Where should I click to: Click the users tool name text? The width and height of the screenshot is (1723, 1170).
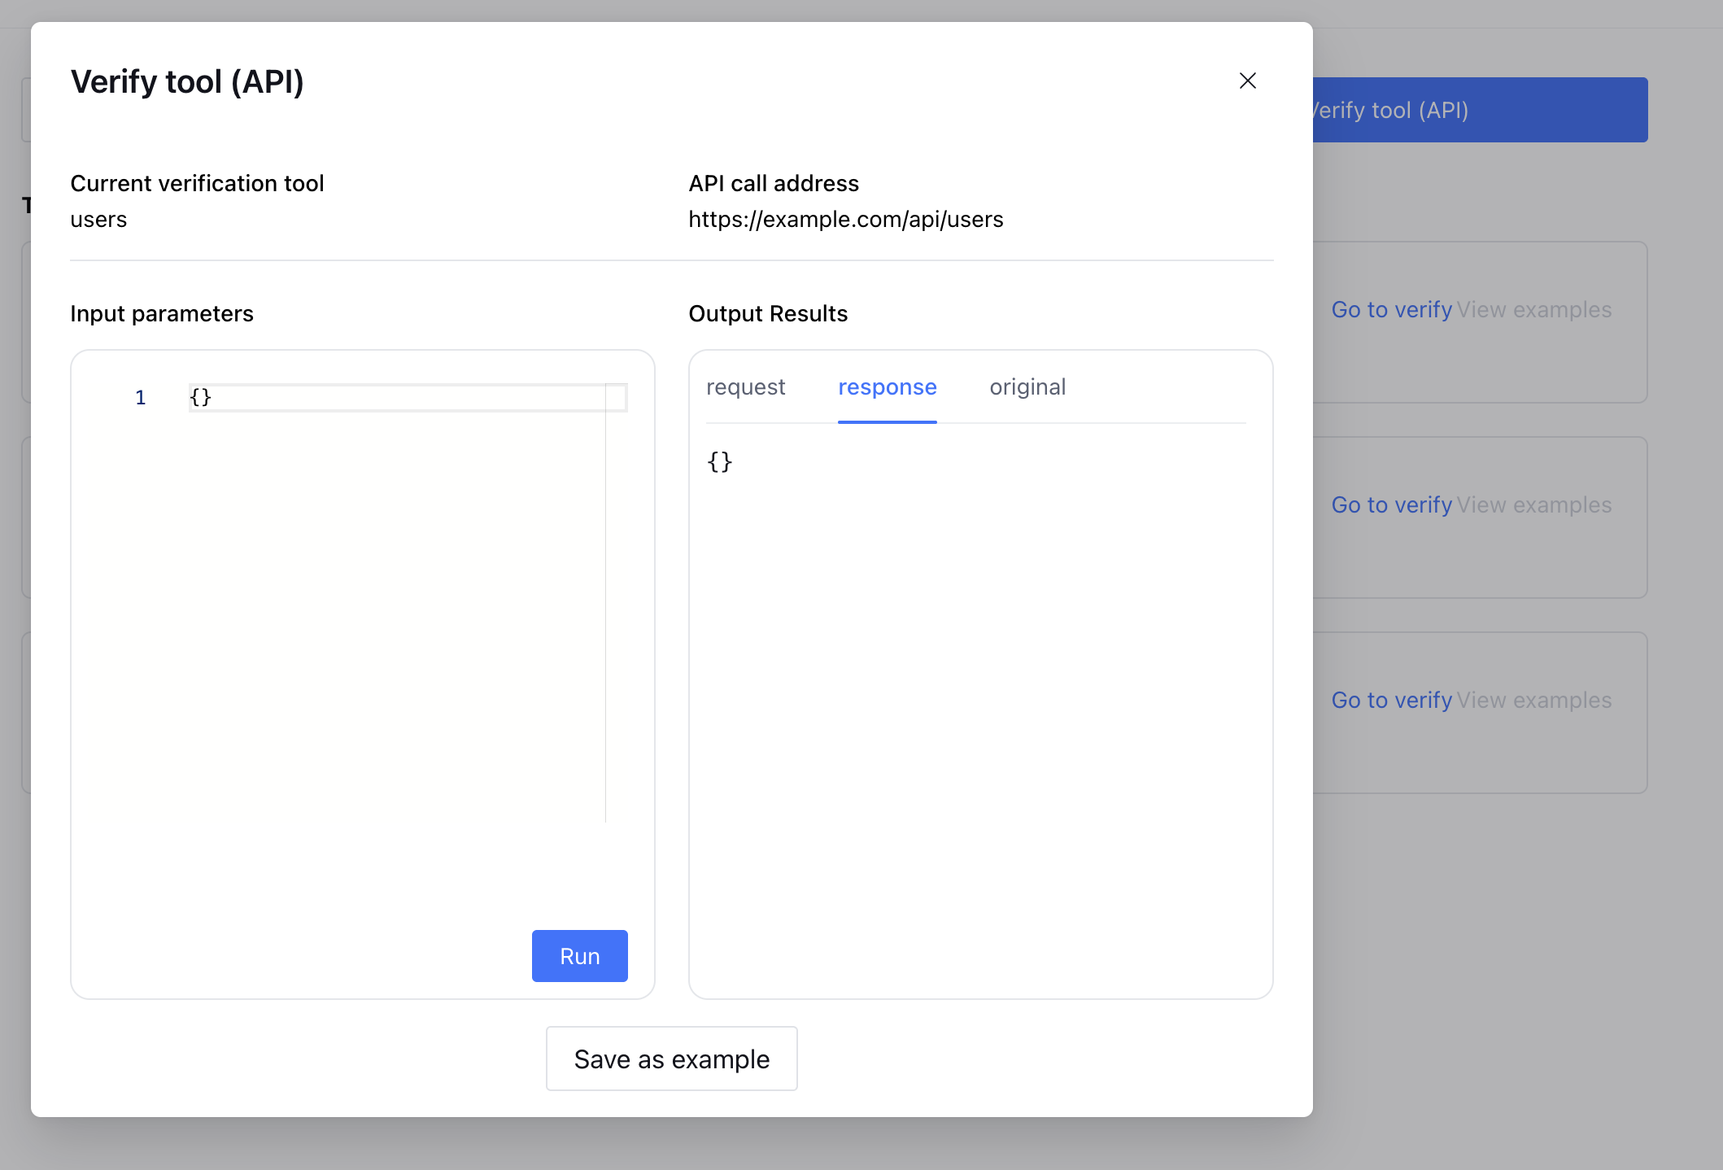coord(98,220)
